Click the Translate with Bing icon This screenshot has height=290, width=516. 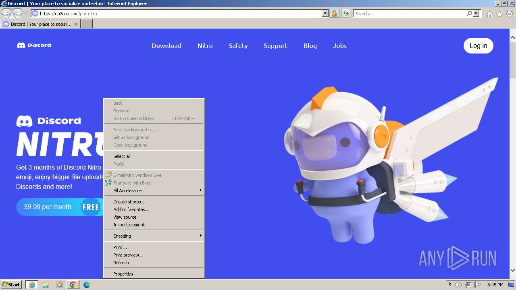(x=108, y=183)
